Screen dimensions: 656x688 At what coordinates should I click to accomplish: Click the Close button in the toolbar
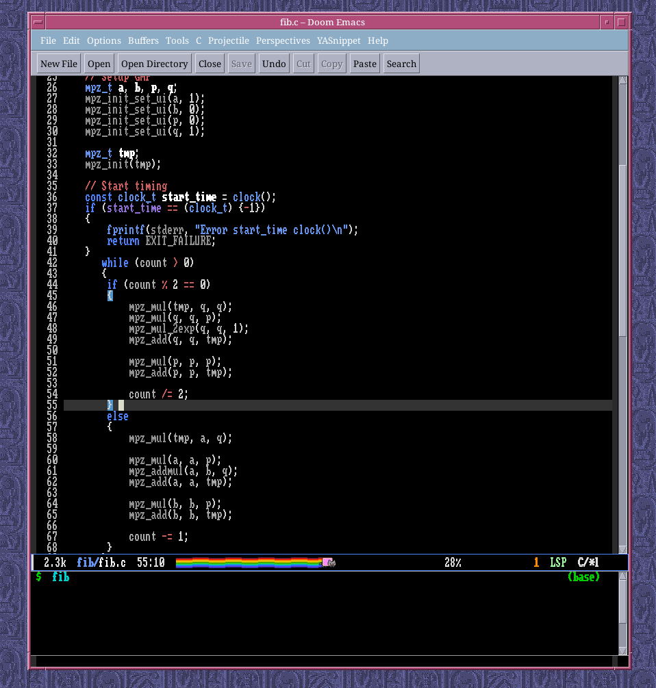point(210,63)
